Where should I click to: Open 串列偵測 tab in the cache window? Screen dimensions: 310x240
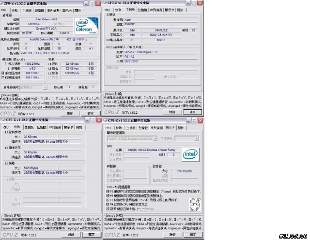click(55, 127)
